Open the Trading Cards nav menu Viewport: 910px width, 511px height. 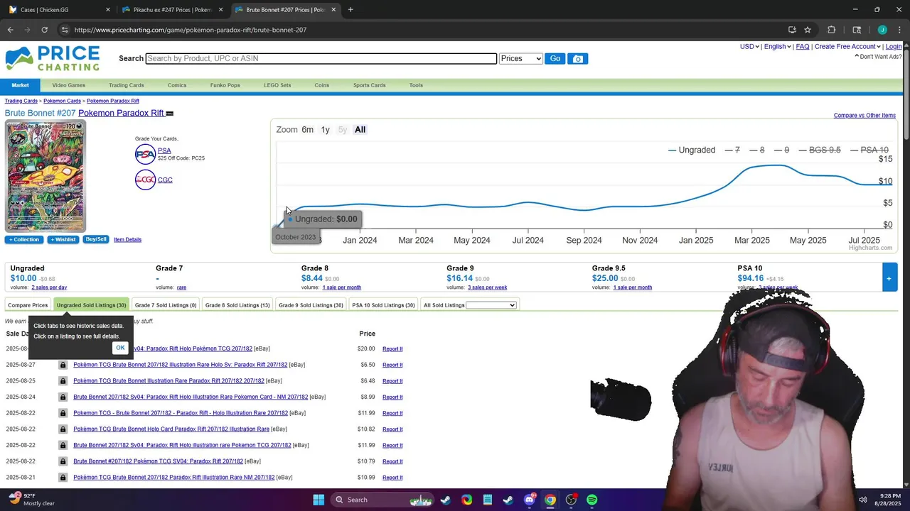pos(126,85)
